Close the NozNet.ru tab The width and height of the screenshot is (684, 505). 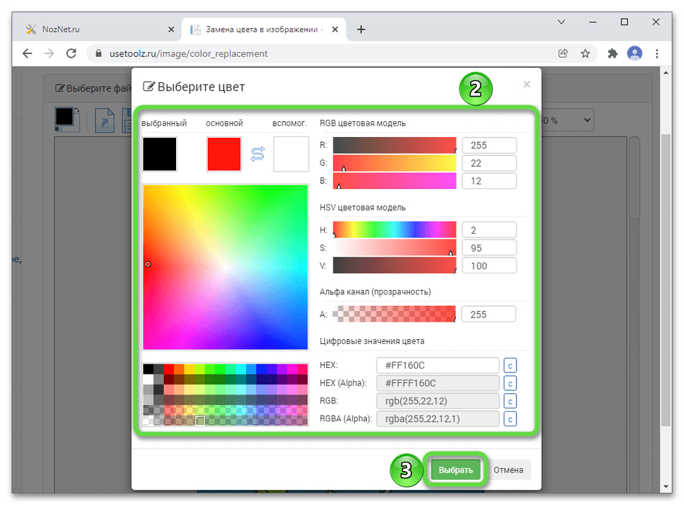171,30
